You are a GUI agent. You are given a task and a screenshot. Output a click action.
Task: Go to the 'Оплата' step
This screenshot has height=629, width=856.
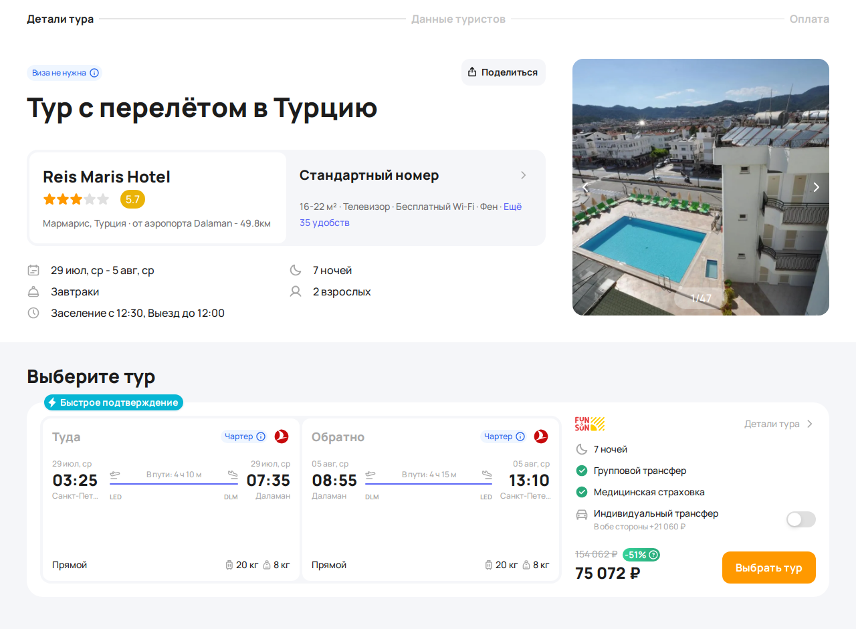tap(809, 19)
